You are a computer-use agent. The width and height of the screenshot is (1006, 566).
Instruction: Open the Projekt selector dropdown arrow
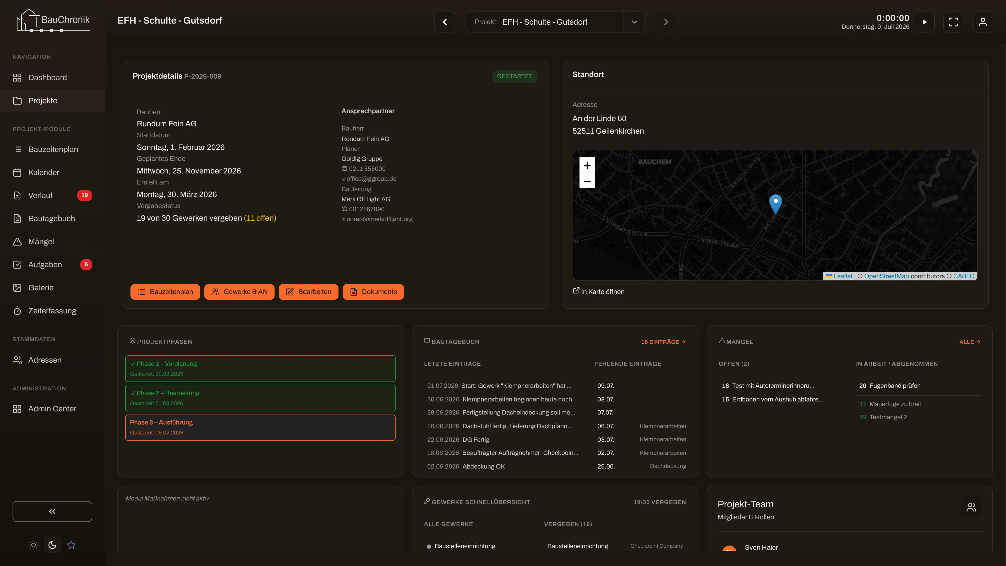pyautogui.click(x=634, y=22)
